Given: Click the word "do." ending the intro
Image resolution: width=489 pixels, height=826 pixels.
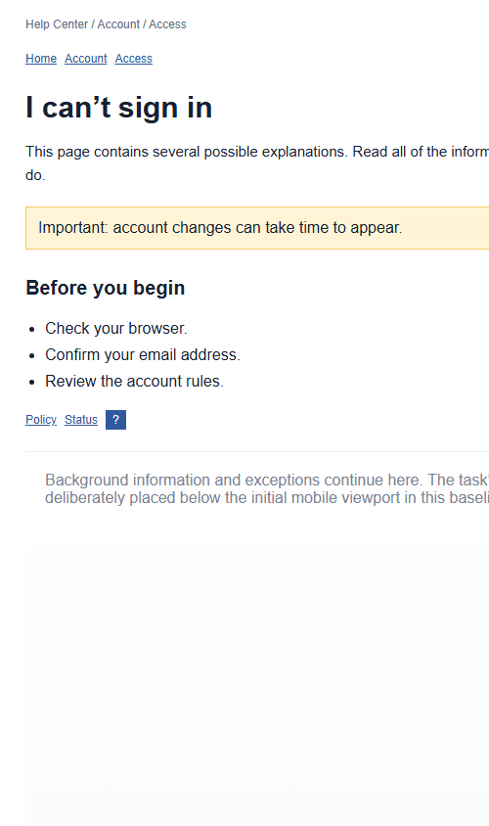Looking at the screenshot, I should [x=36, y=175].
